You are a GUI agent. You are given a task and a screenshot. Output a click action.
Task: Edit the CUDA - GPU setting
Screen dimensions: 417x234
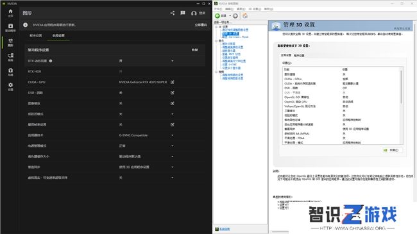pyautogui.click(x=173, y=82)
